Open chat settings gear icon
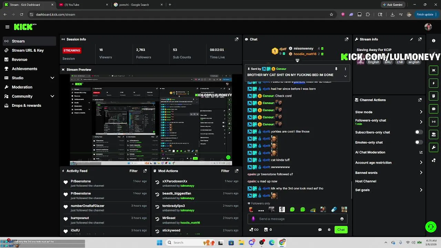Screen dimensions: 441x248 (x=329, y=230)
